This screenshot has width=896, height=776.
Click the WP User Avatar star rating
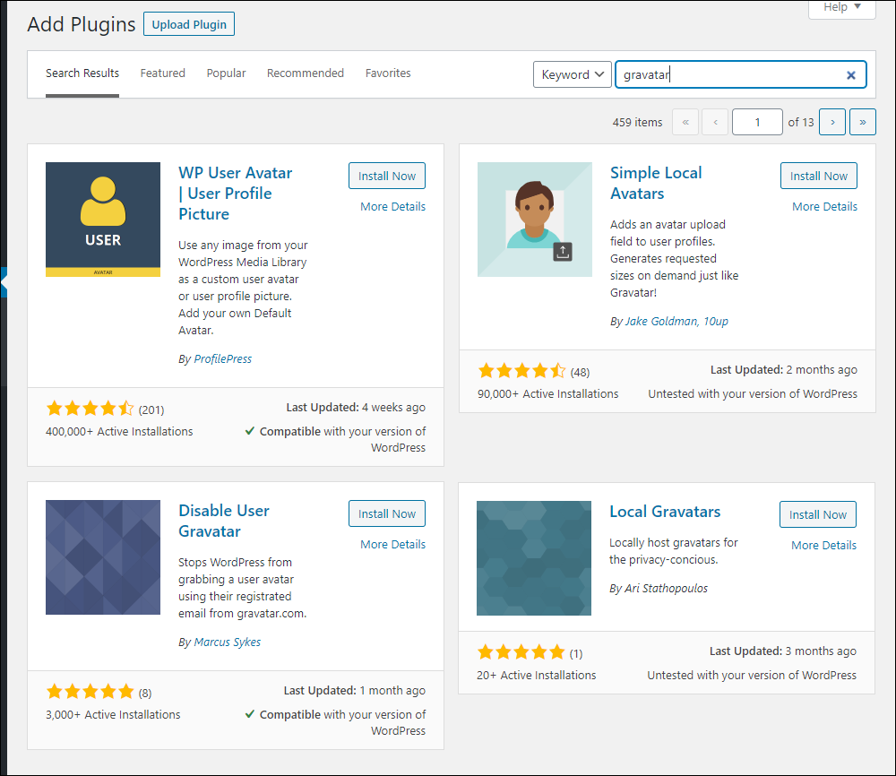90,409
